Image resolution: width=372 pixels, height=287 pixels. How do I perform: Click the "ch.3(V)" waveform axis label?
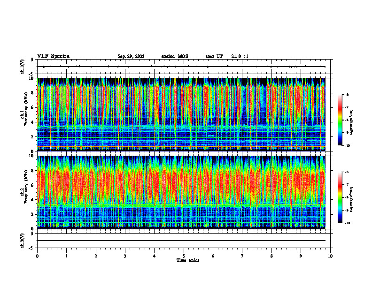click(23, 241)
